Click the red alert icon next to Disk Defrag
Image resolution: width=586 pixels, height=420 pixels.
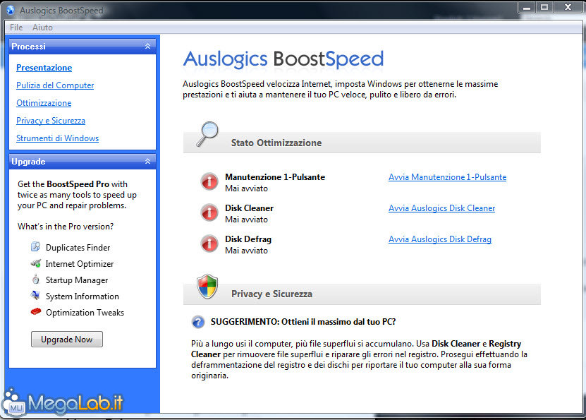coord(209,244)
